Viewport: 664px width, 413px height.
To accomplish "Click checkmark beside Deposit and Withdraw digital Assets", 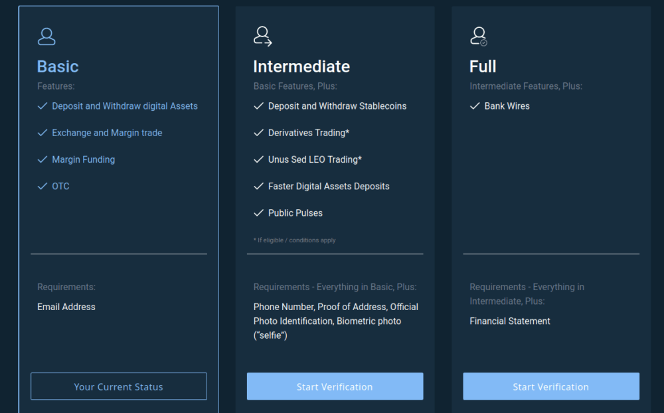I will tap(42, 106).
